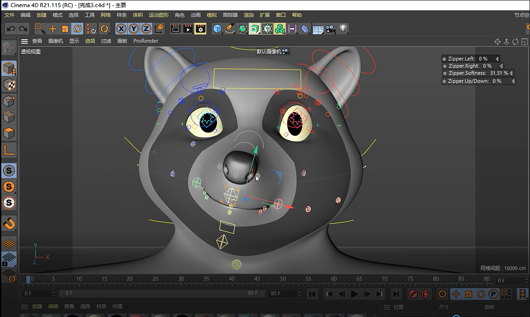Add a Light object

(x=343, y=29)
